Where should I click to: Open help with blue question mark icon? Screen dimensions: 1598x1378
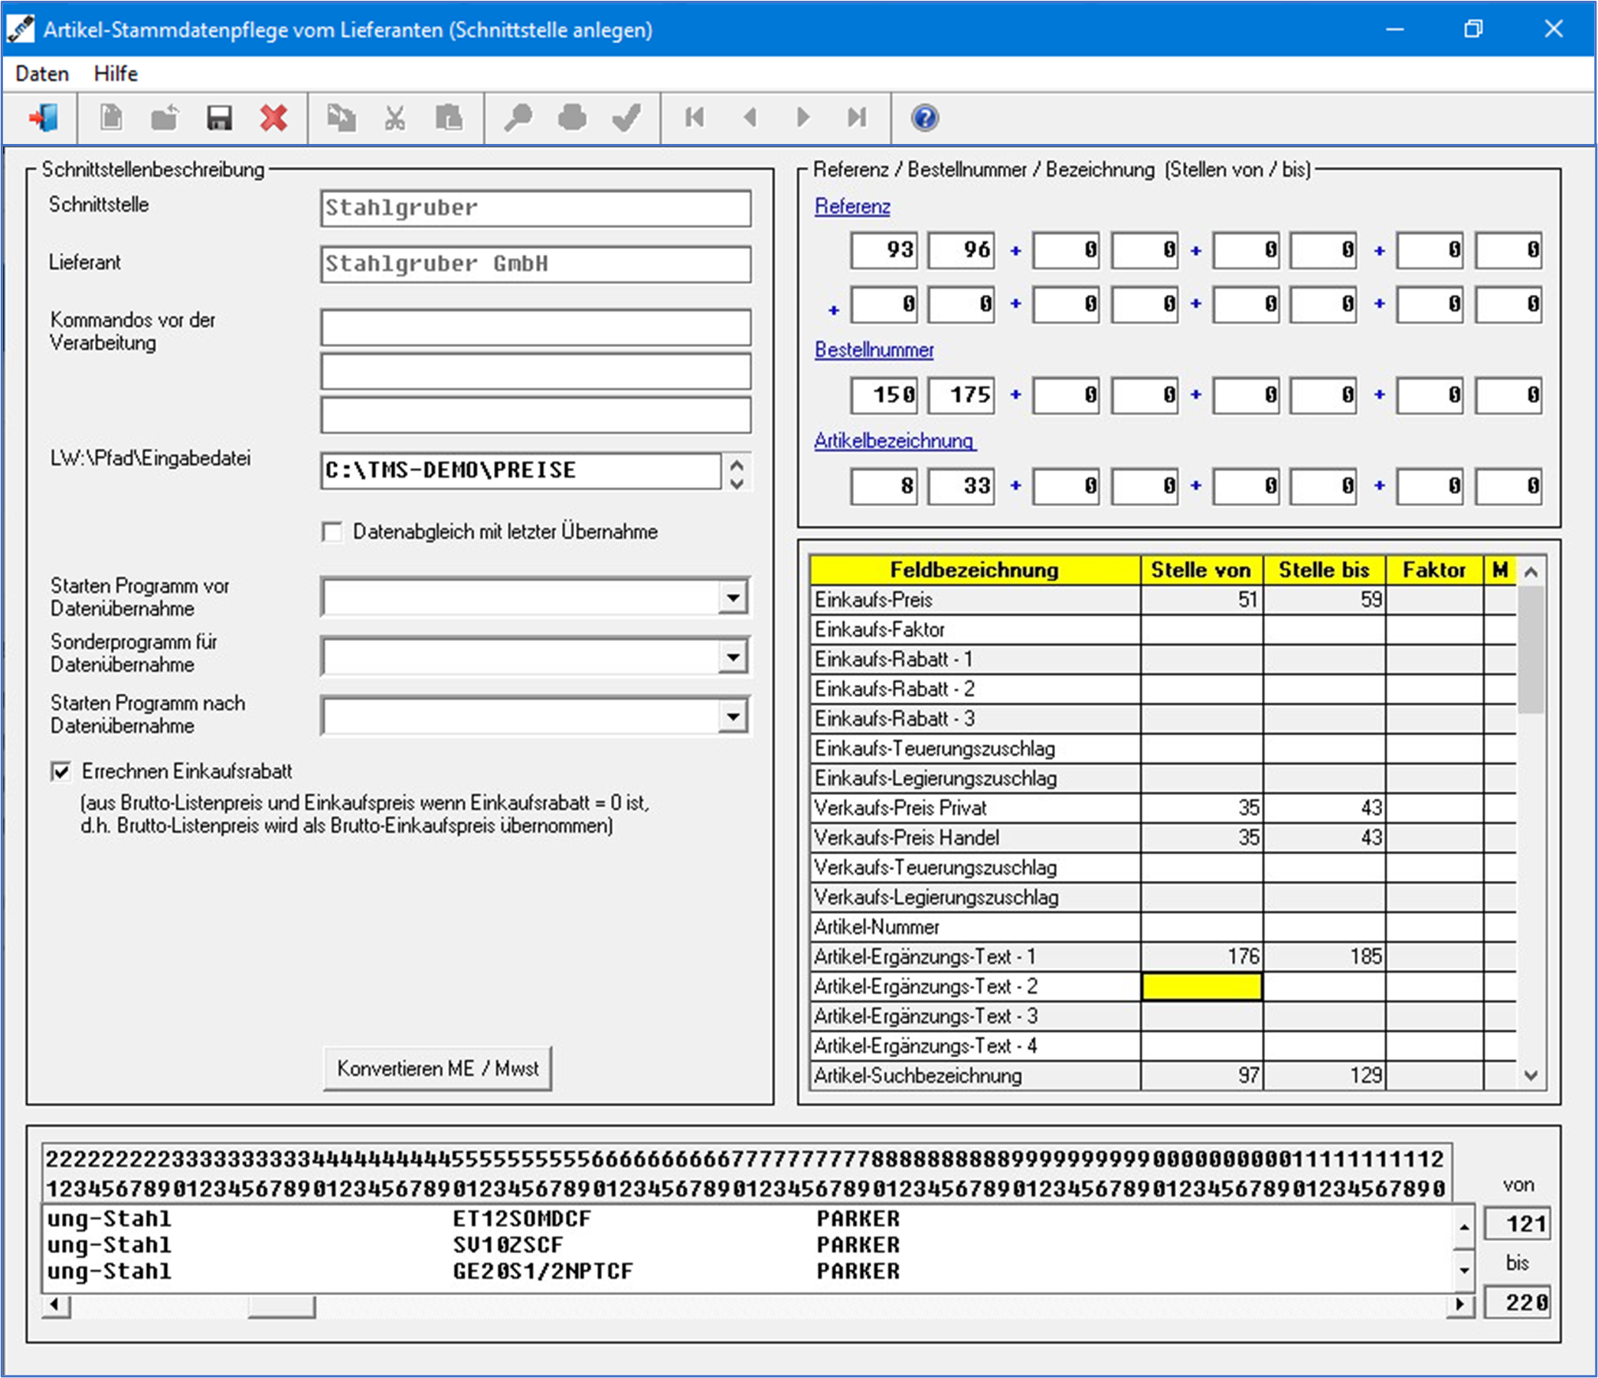pyautogui.click(x=925, y=118)
